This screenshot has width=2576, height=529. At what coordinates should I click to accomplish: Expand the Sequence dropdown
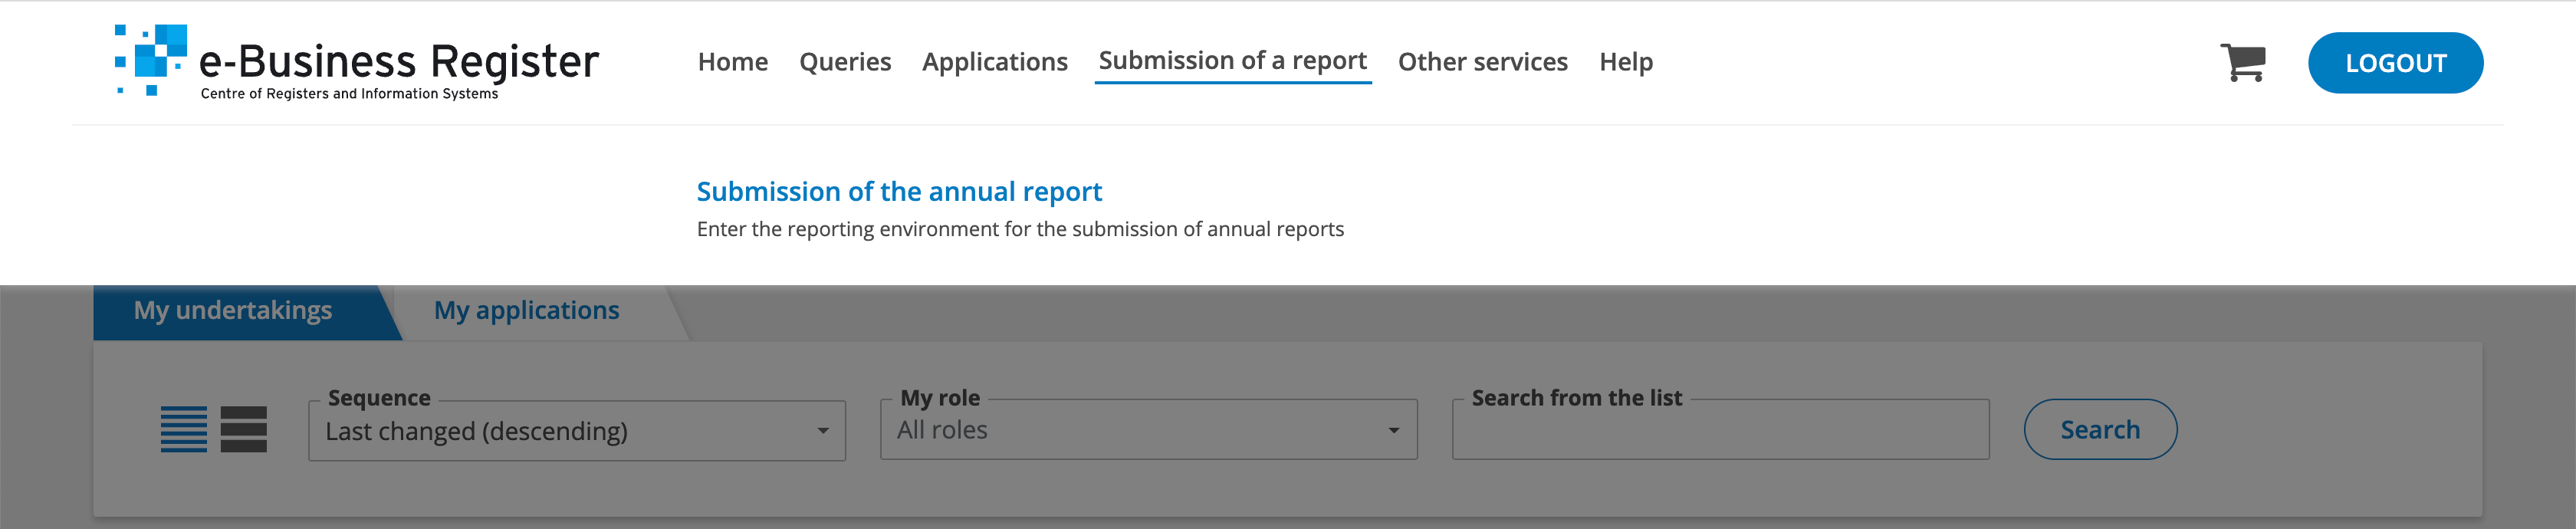[x=577, y=431]
